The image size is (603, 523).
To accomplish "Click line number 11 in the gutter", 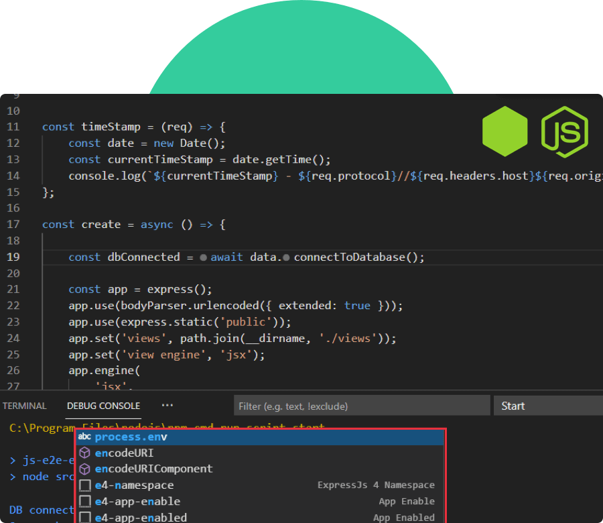I will (13, 127).
